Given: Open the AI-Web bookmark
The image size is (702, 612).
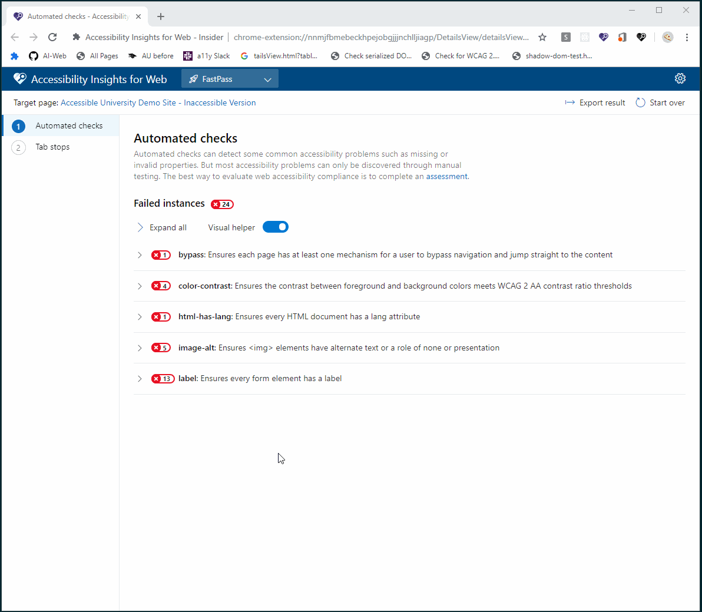Looking at the screenshot, I should 48,56.
